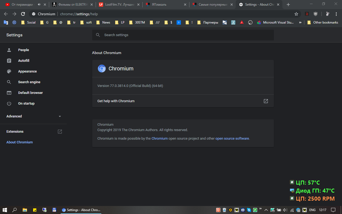
Task: Open volume control in system tray
Action: pyautogui.click(x=285, y=210)
